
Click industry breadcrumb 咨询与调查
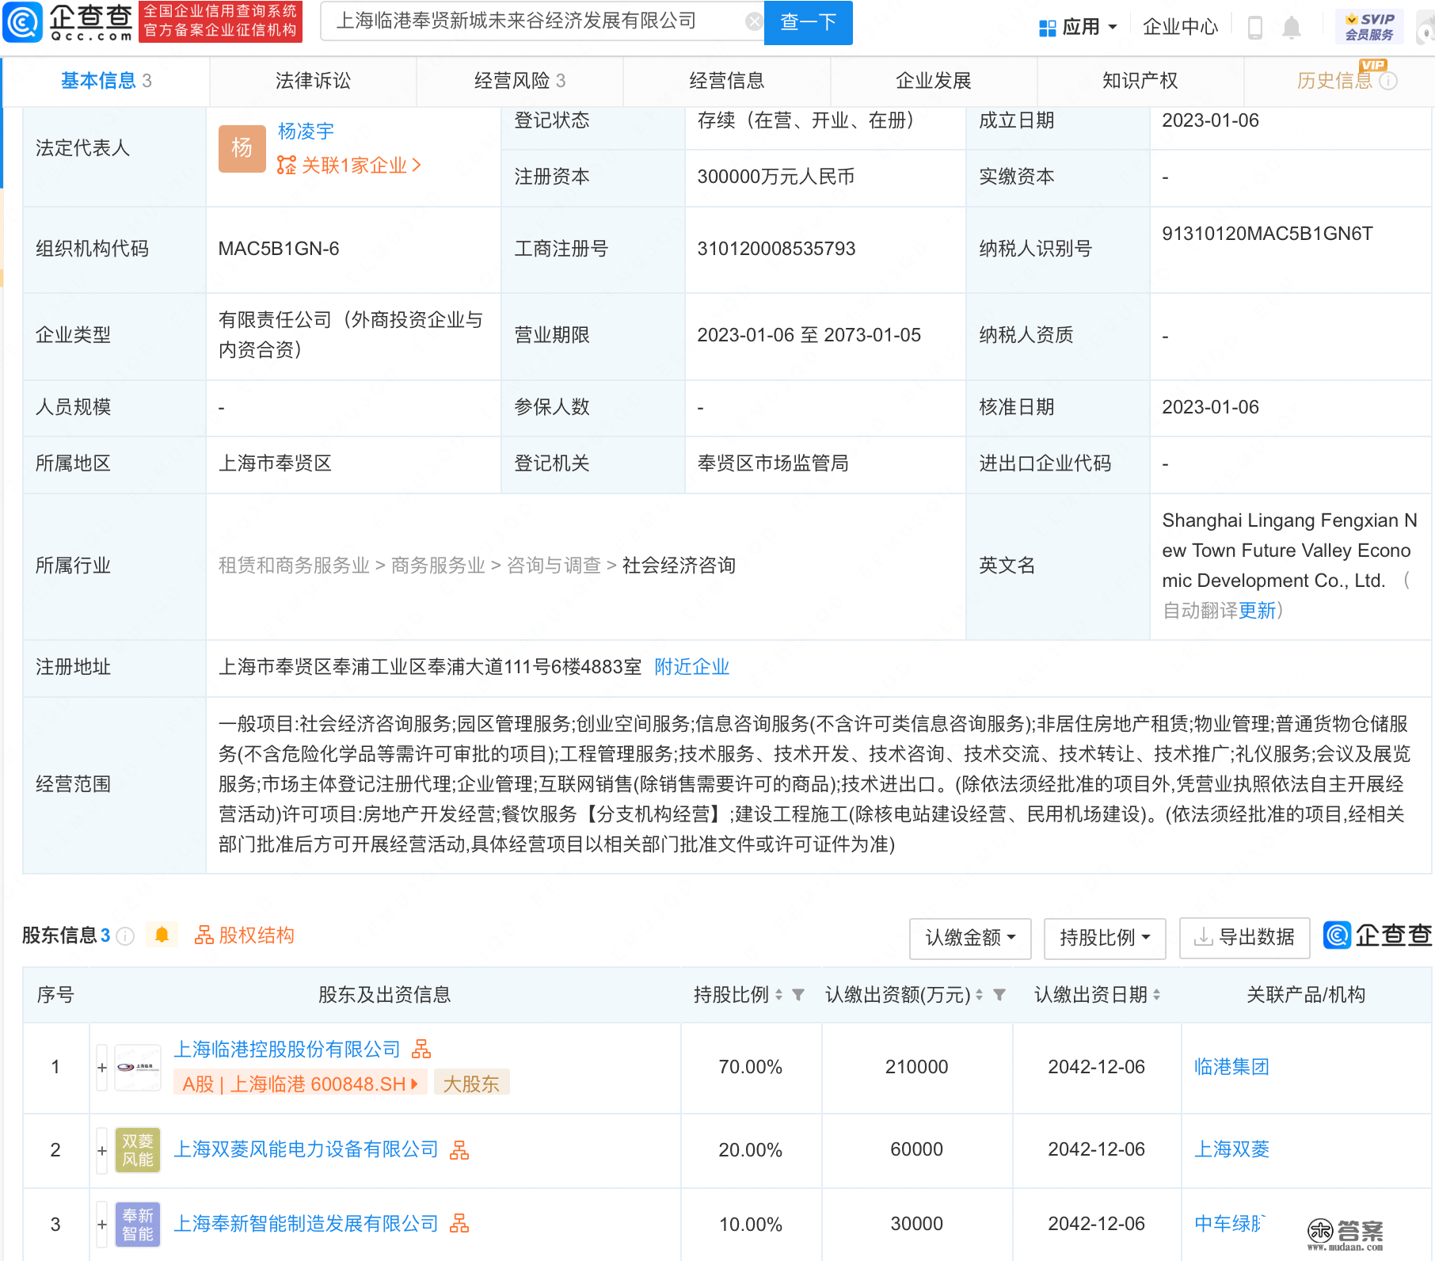click(554, 566)
